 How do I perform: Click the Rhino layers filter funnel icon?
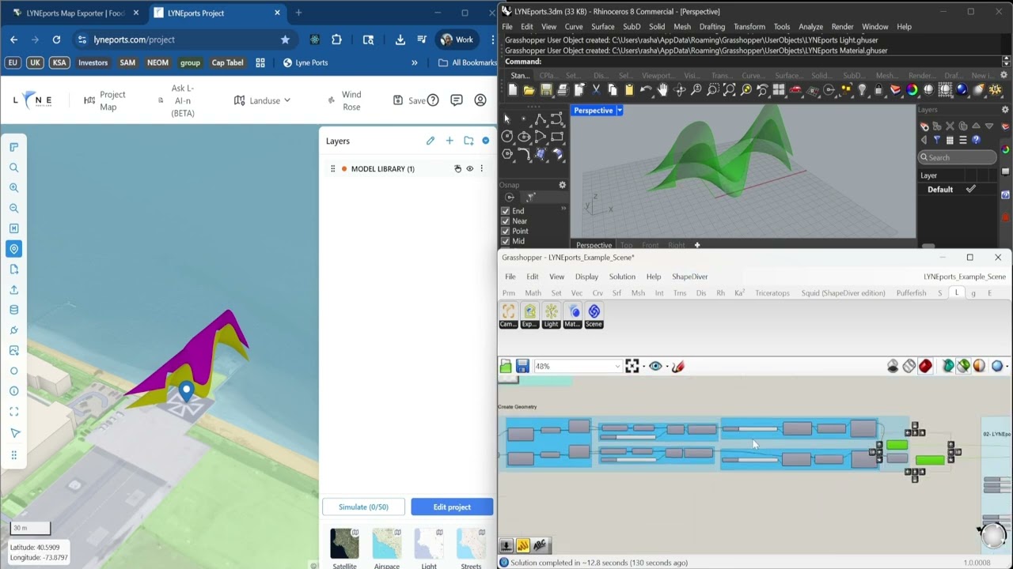pos(936,140)
